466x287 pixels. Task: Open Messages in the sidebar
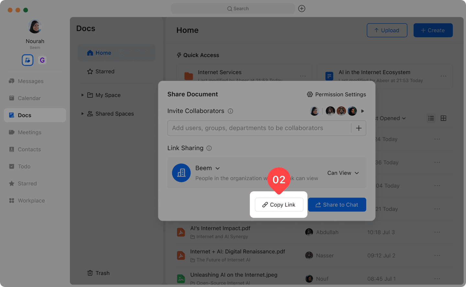[x=30, y=81]
